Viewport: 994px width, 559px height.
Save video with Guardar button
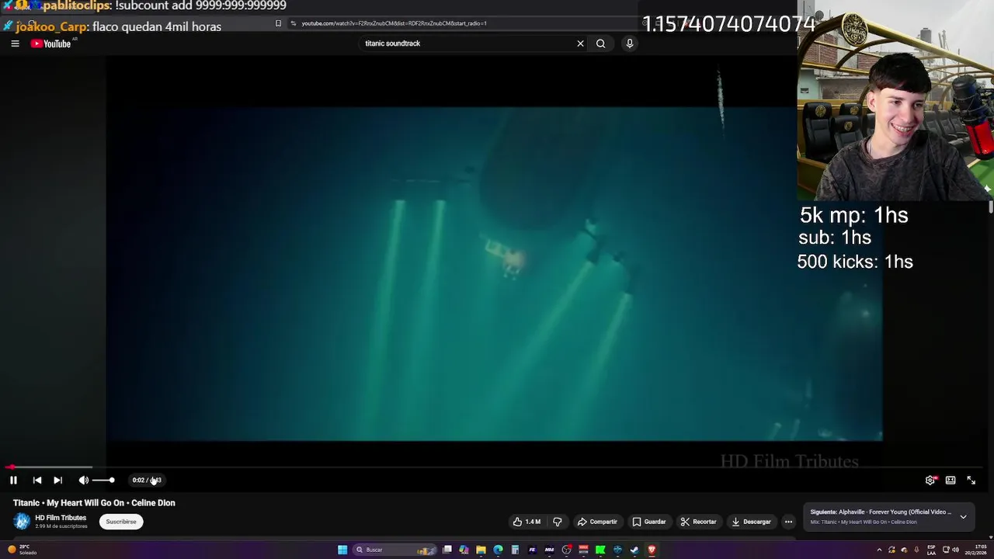(x=649, y=522)
